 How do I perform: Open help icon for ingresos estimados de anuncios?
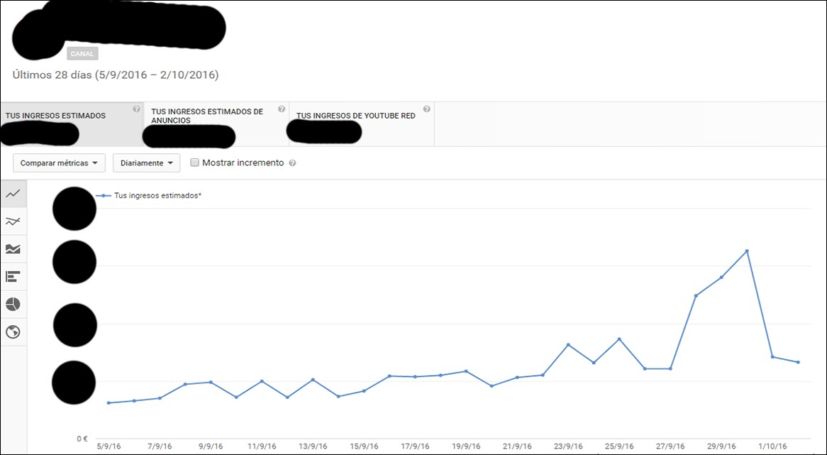point(282,109)
